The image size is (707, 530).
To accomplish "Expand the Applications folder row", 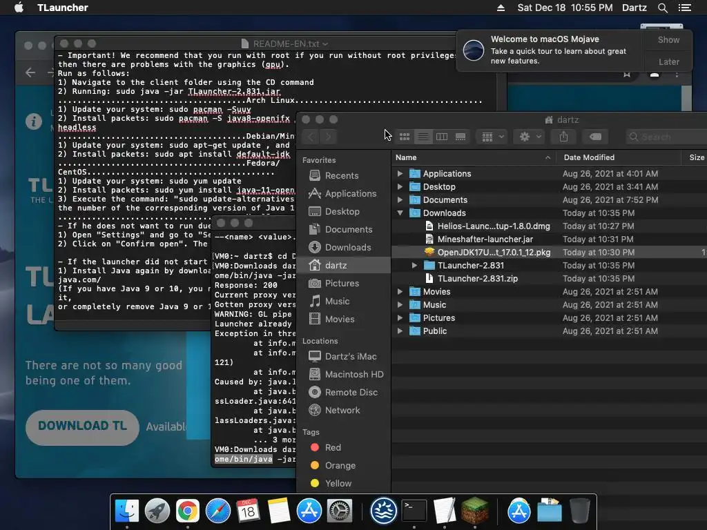I will tap(400, 173).
